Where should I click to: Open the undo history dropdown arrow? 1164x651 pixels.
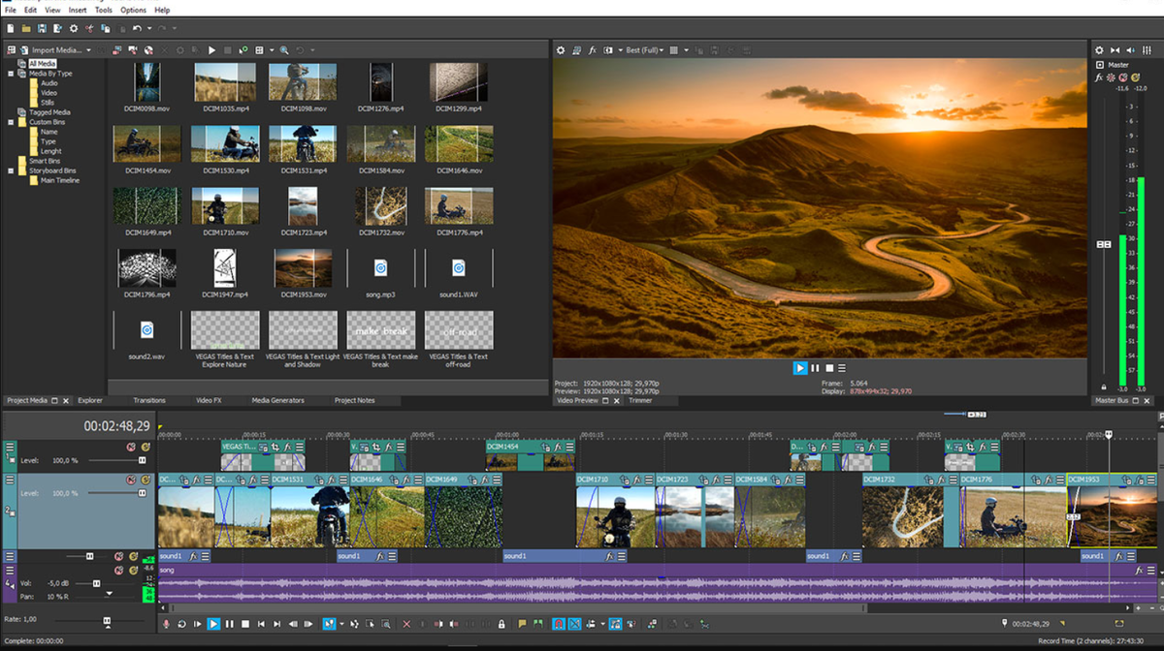(149, 29)
